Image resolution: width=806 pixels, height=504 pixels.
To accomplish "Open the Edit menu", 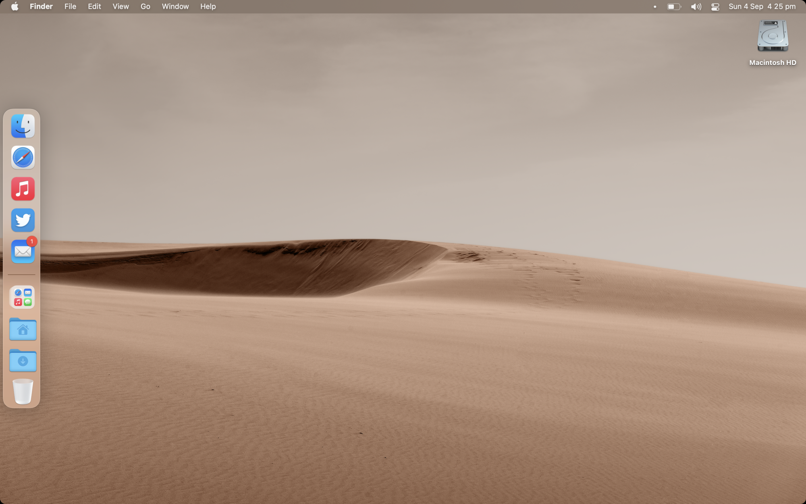I will [94, 6].
